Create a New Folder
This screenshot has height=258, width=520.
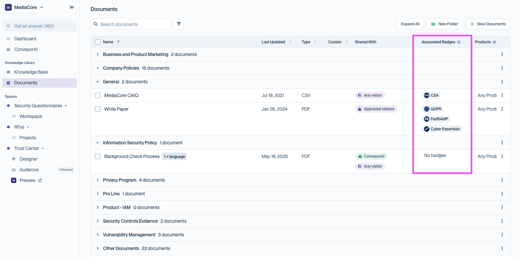click(x=444, y=24)
